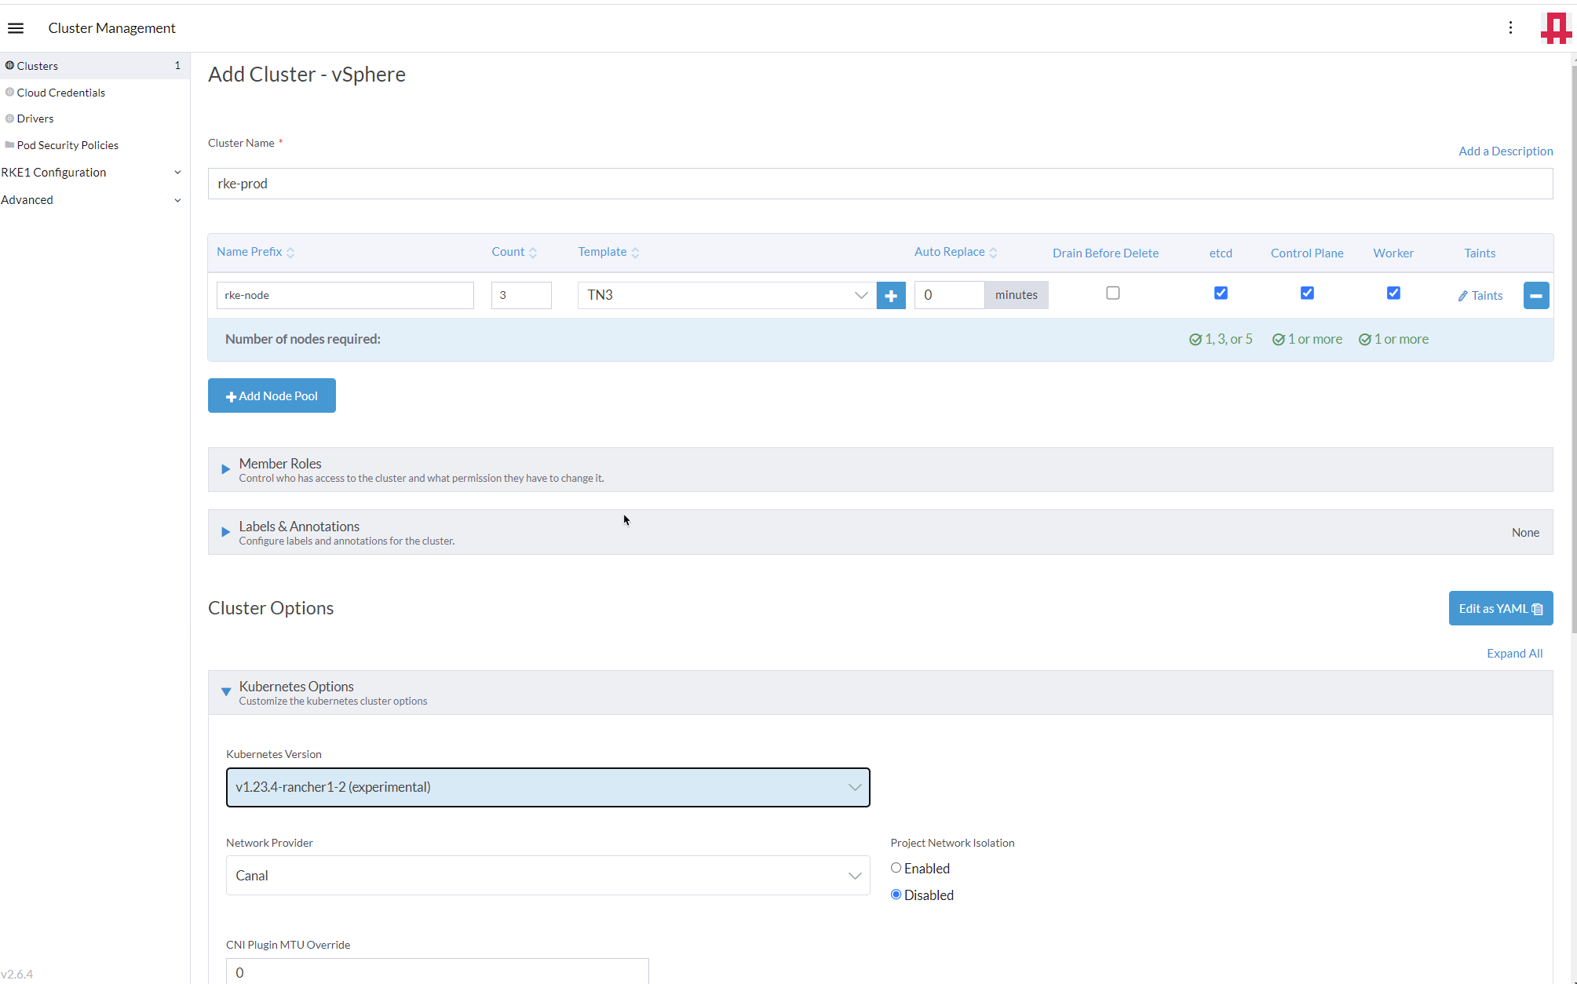Uncheck the Worker role checkbox
Image resolution: width=1577 pixels, height=984 pixels.
click(1393, 293)
